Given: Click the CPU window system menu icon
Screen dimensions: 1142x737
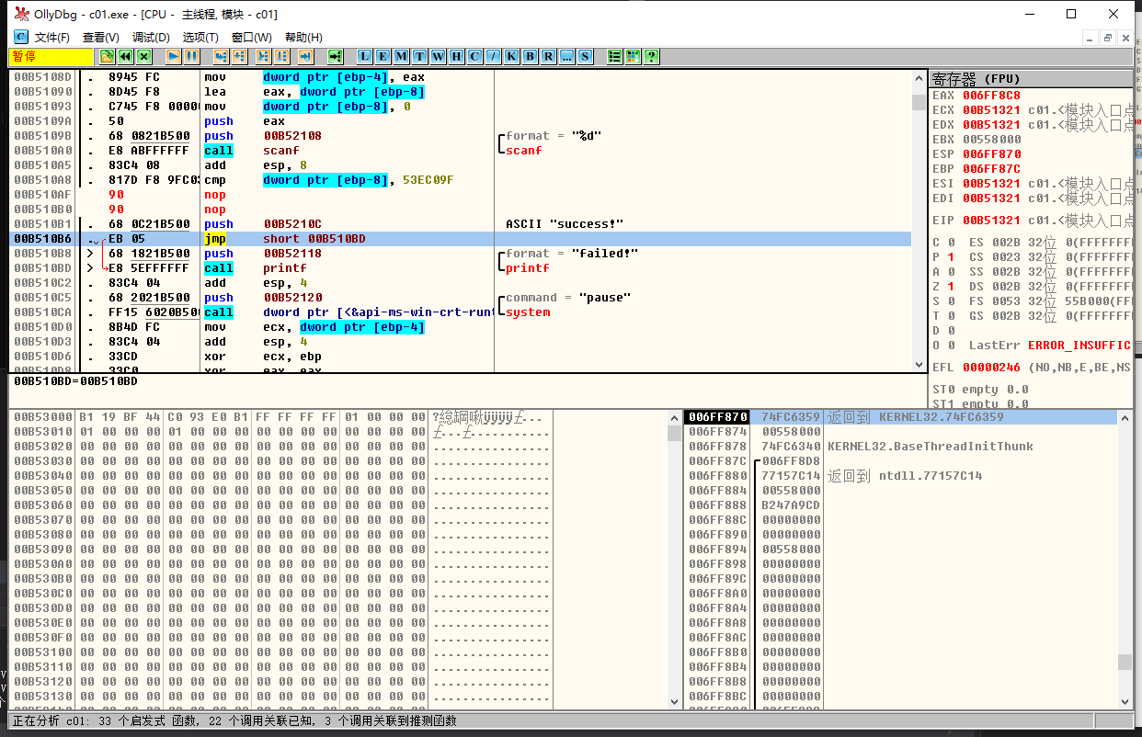Looking at the screenshot, I should tap(21, 37).
